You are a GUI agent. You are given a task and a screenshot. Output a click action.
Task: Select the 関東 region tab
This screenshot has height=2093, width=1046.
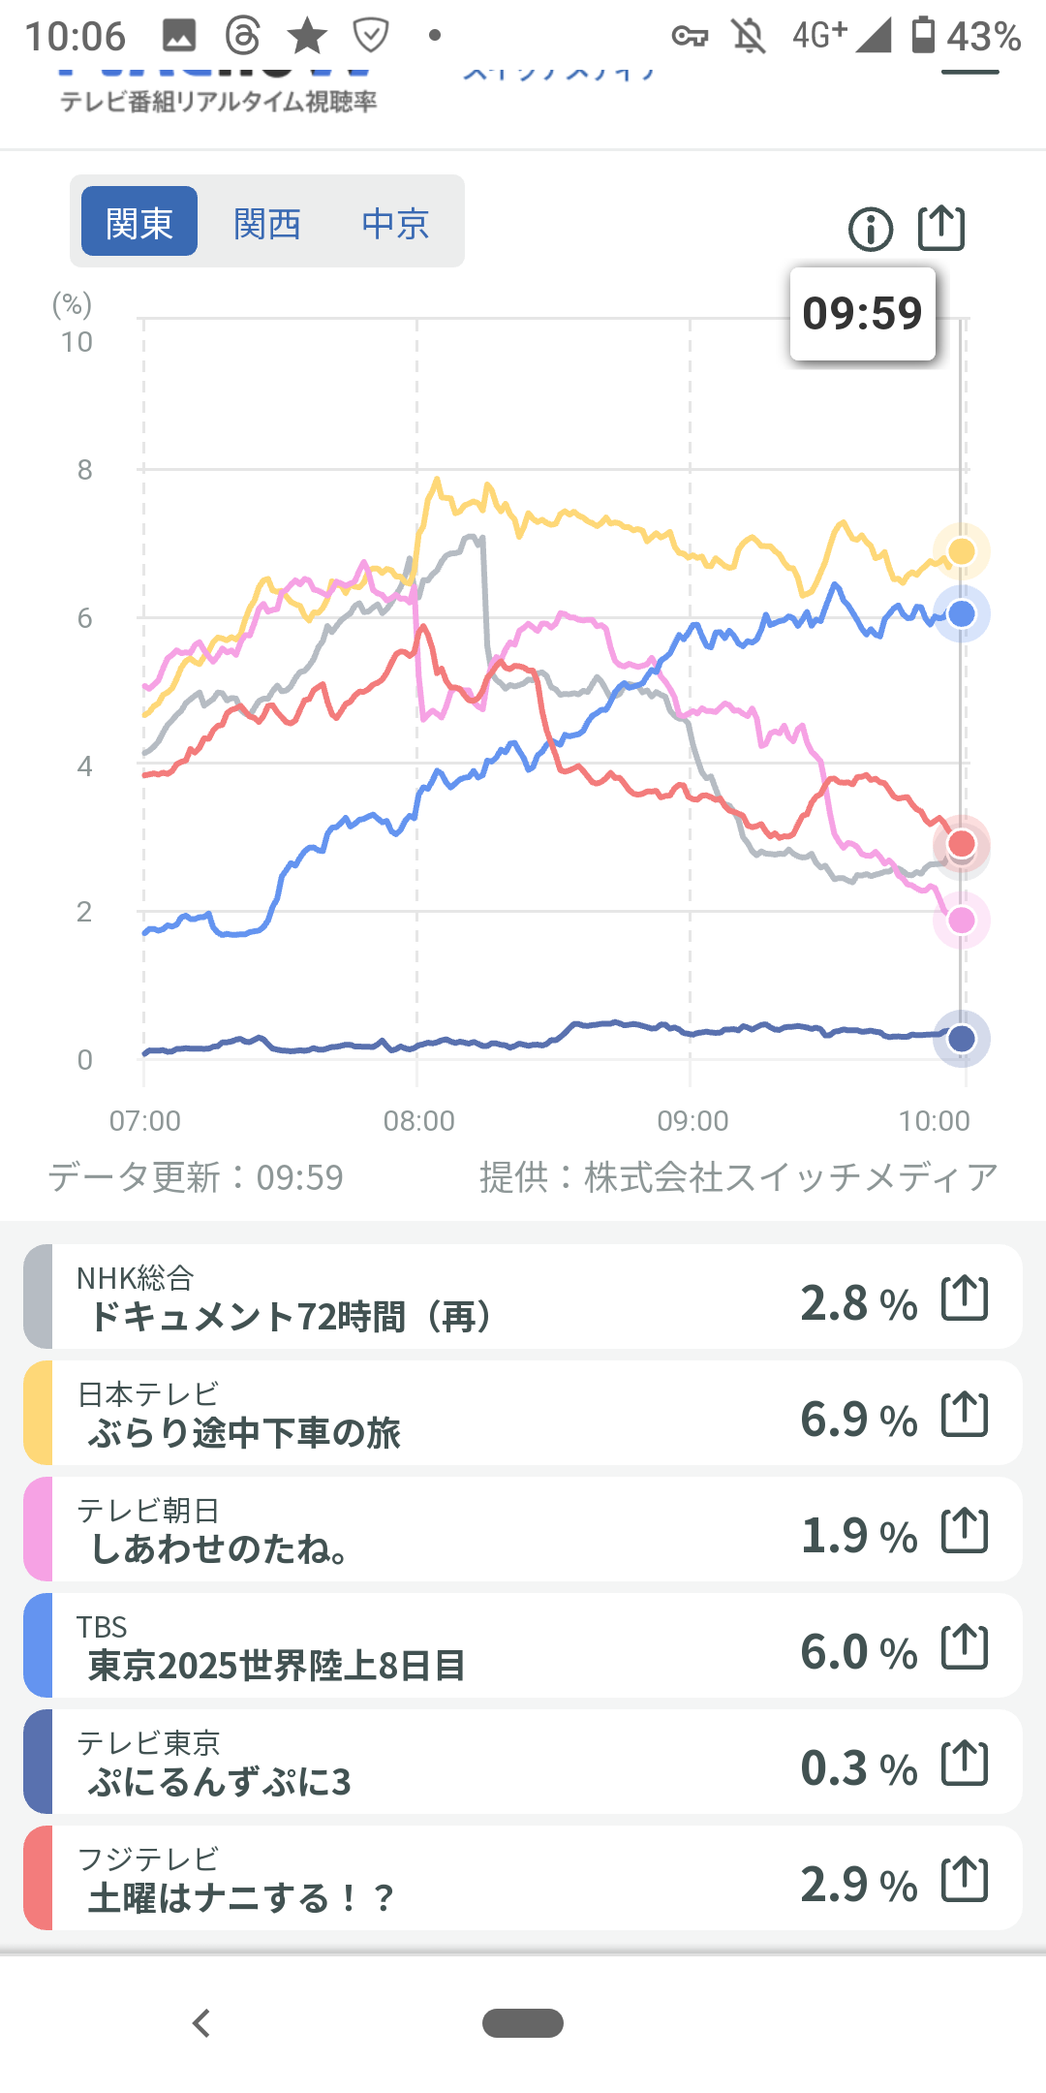[139, 222]
